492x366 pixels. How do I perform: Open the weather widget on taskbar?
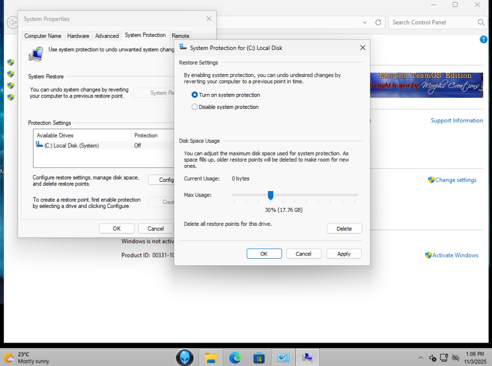27,358
